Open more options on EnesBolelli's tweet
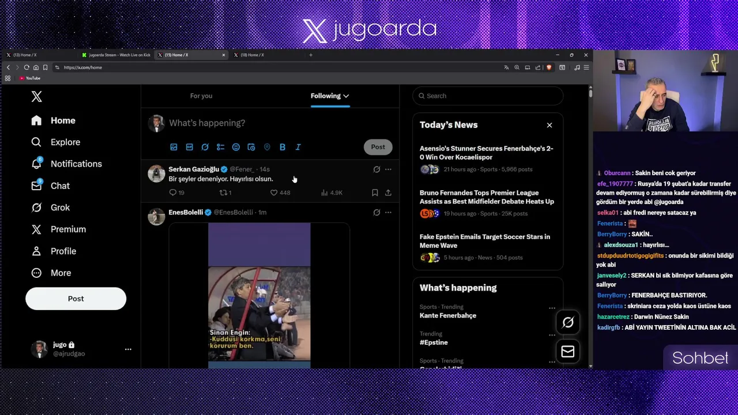 coord(388,213)
